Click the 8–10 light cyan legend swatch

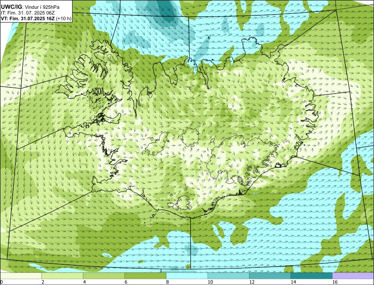click(x=187, y=276)
